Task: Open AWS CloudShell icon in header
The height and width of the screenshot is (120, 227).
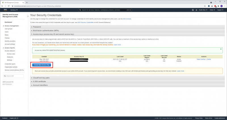Action: click(x=193, y=10)
